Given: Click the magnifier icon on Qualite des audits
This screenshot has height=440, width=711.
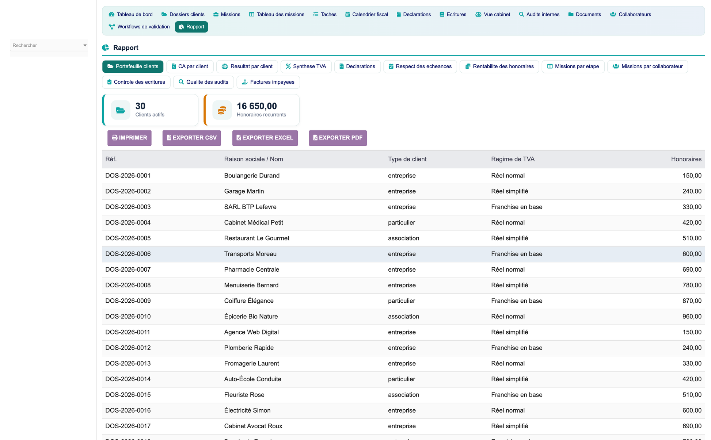Looking at the screenshot, I should pyautogui.click(x=181, y=82).
